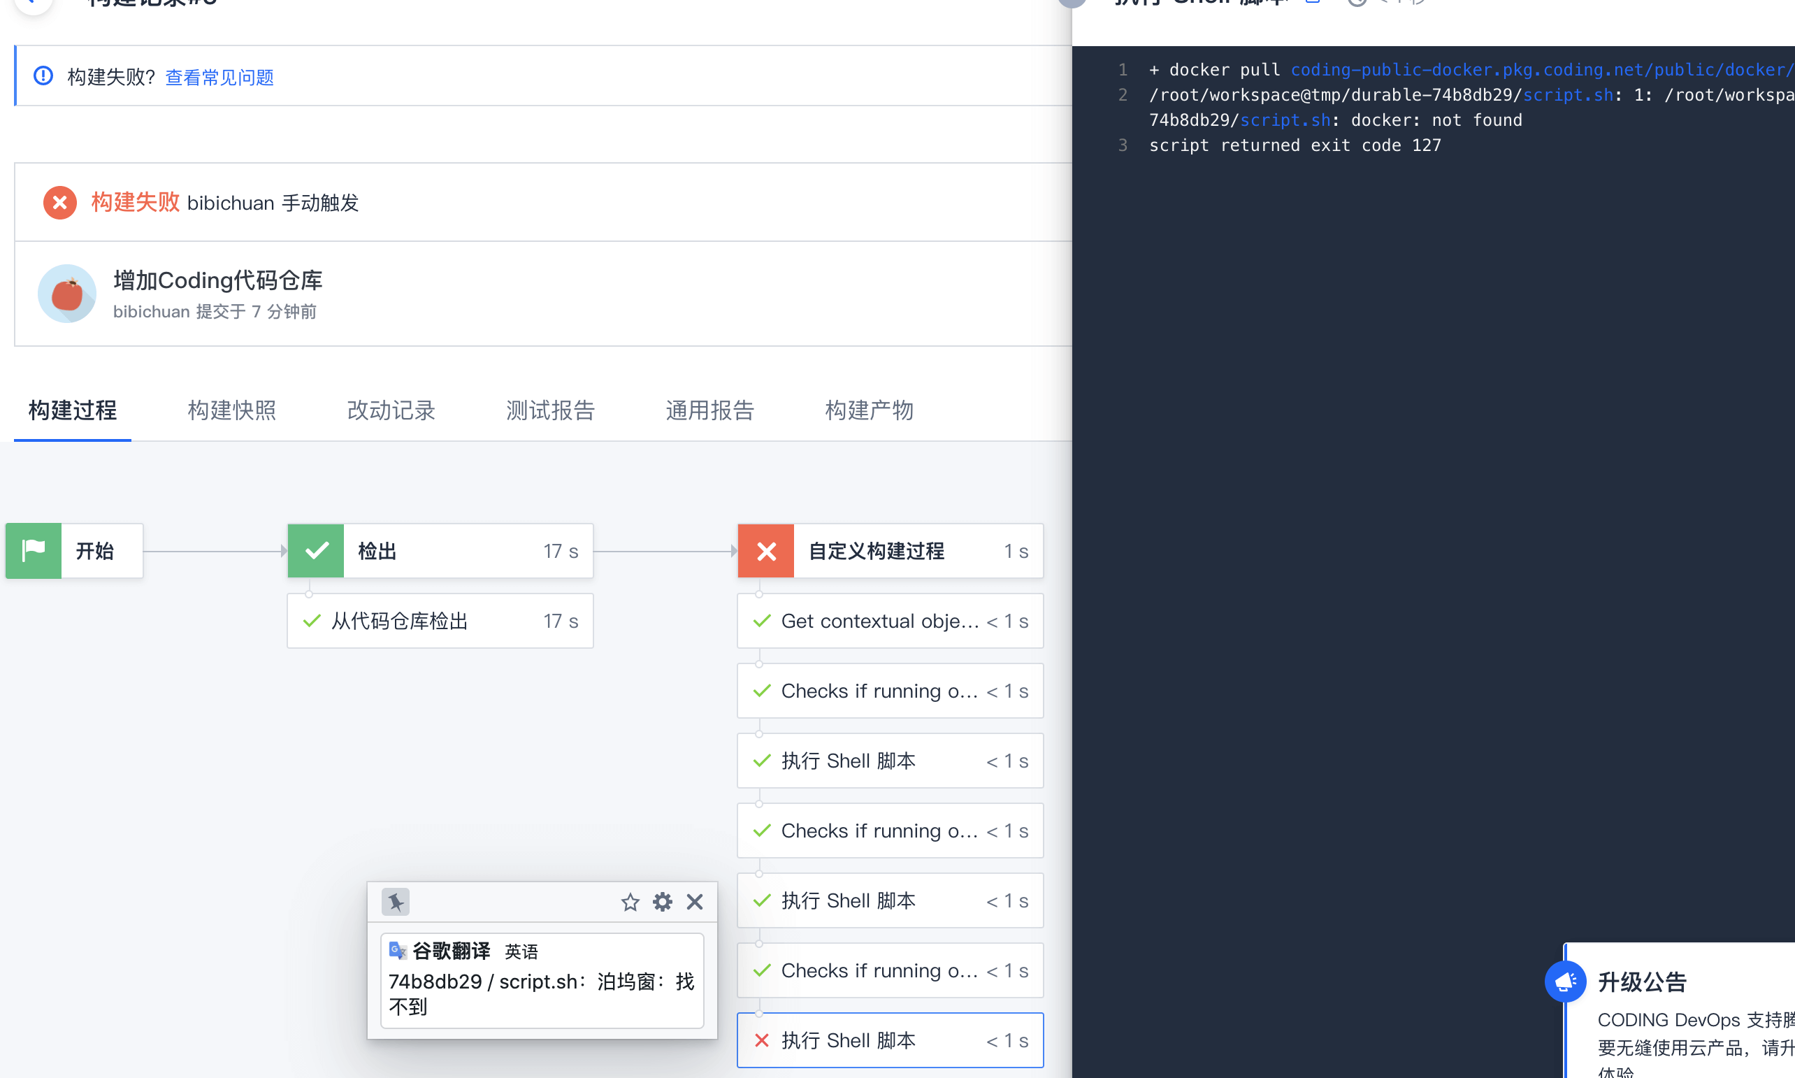Pin the translation popup with pushpin icon
The image size is (1795, 1078).
click(396, 902)
